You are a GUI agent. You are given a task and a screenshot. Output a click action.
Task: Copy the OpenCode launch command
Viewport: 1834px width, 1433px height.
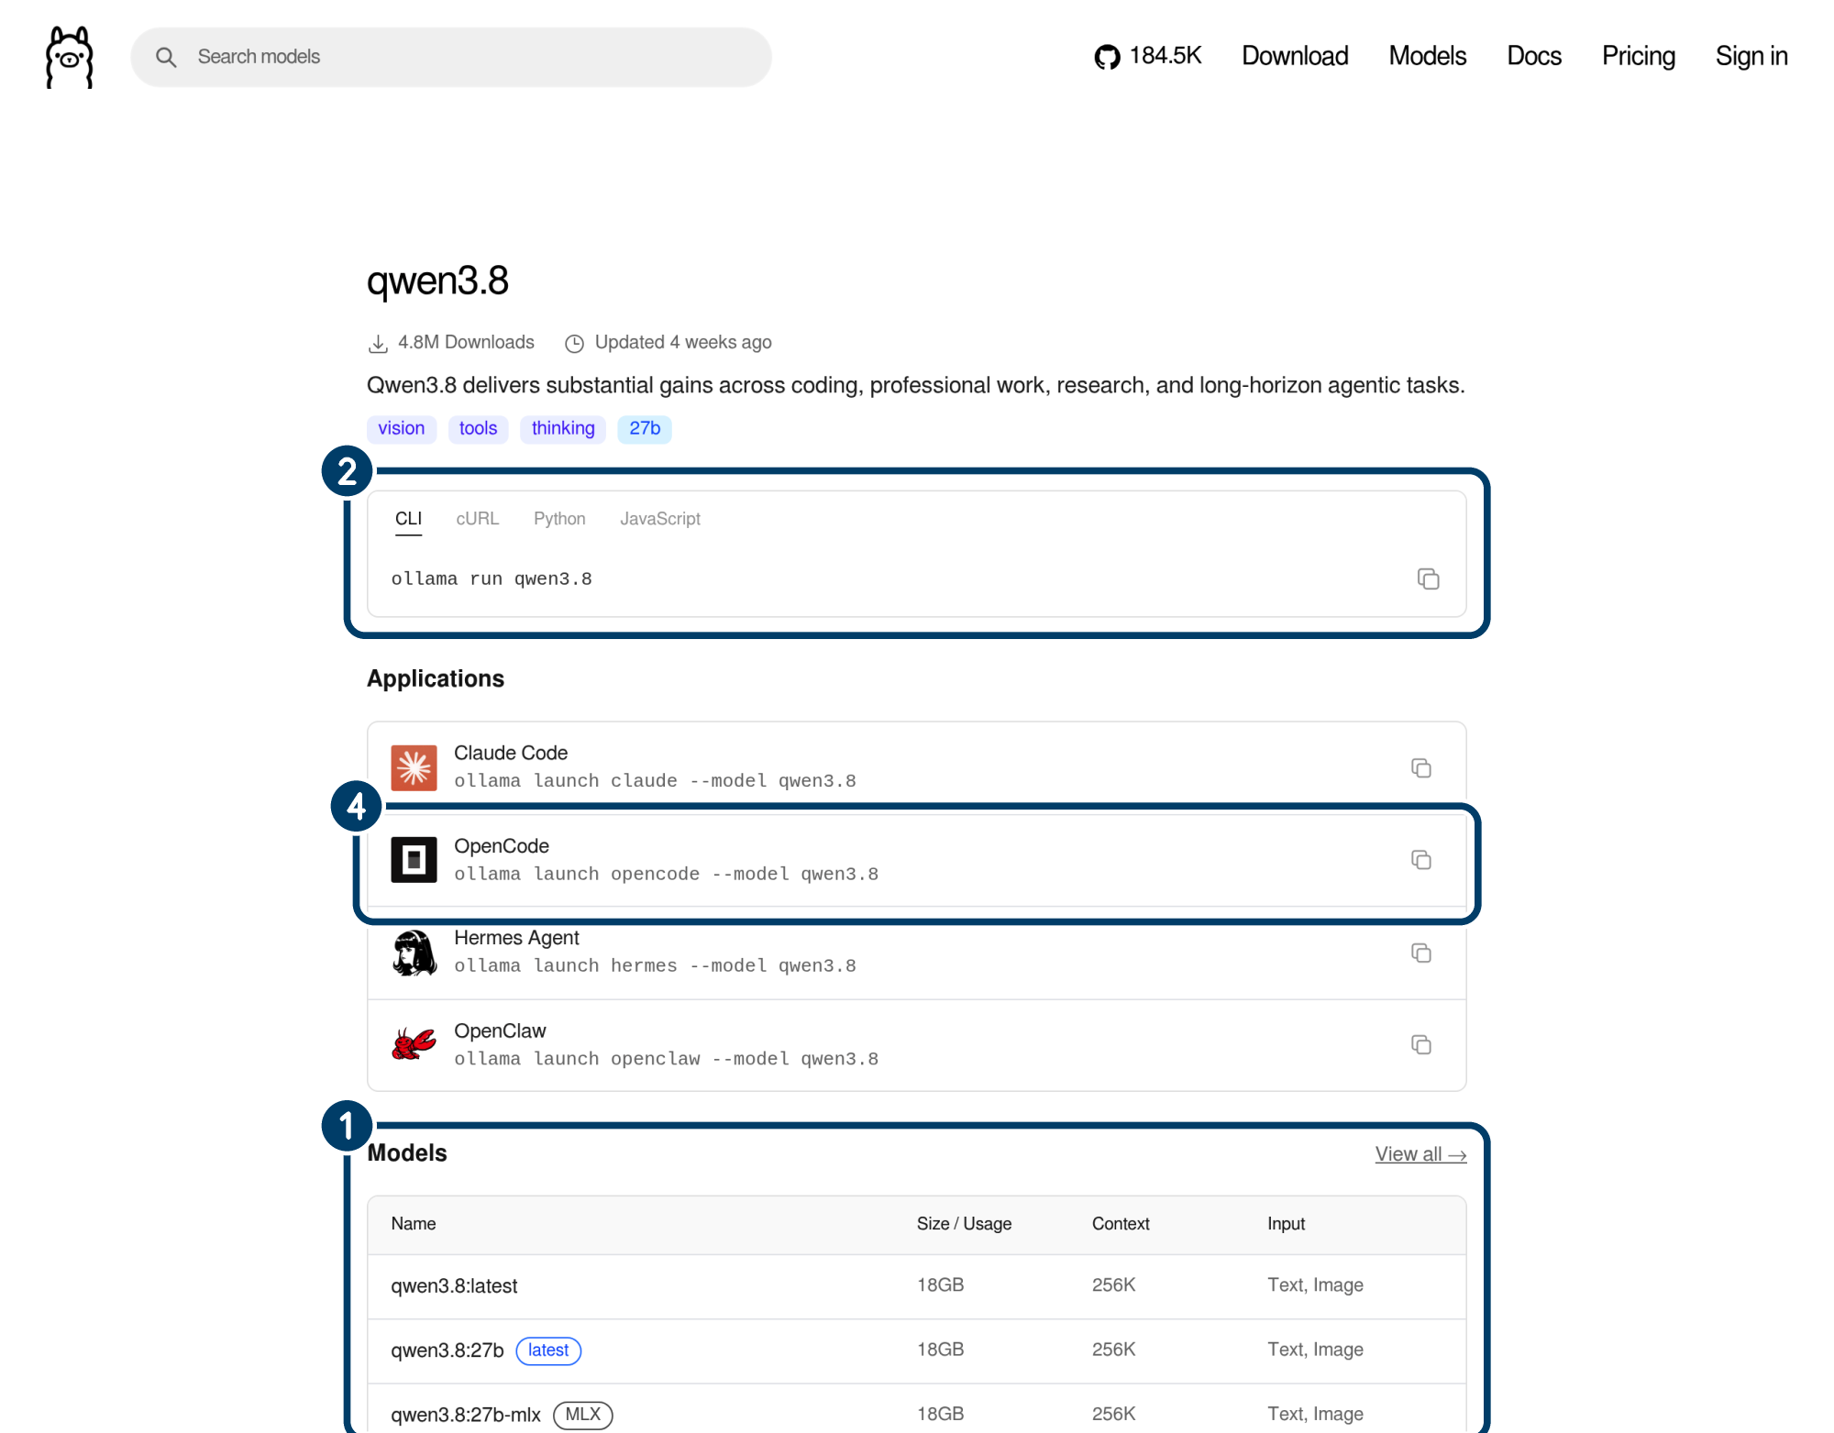[1421, 859]
